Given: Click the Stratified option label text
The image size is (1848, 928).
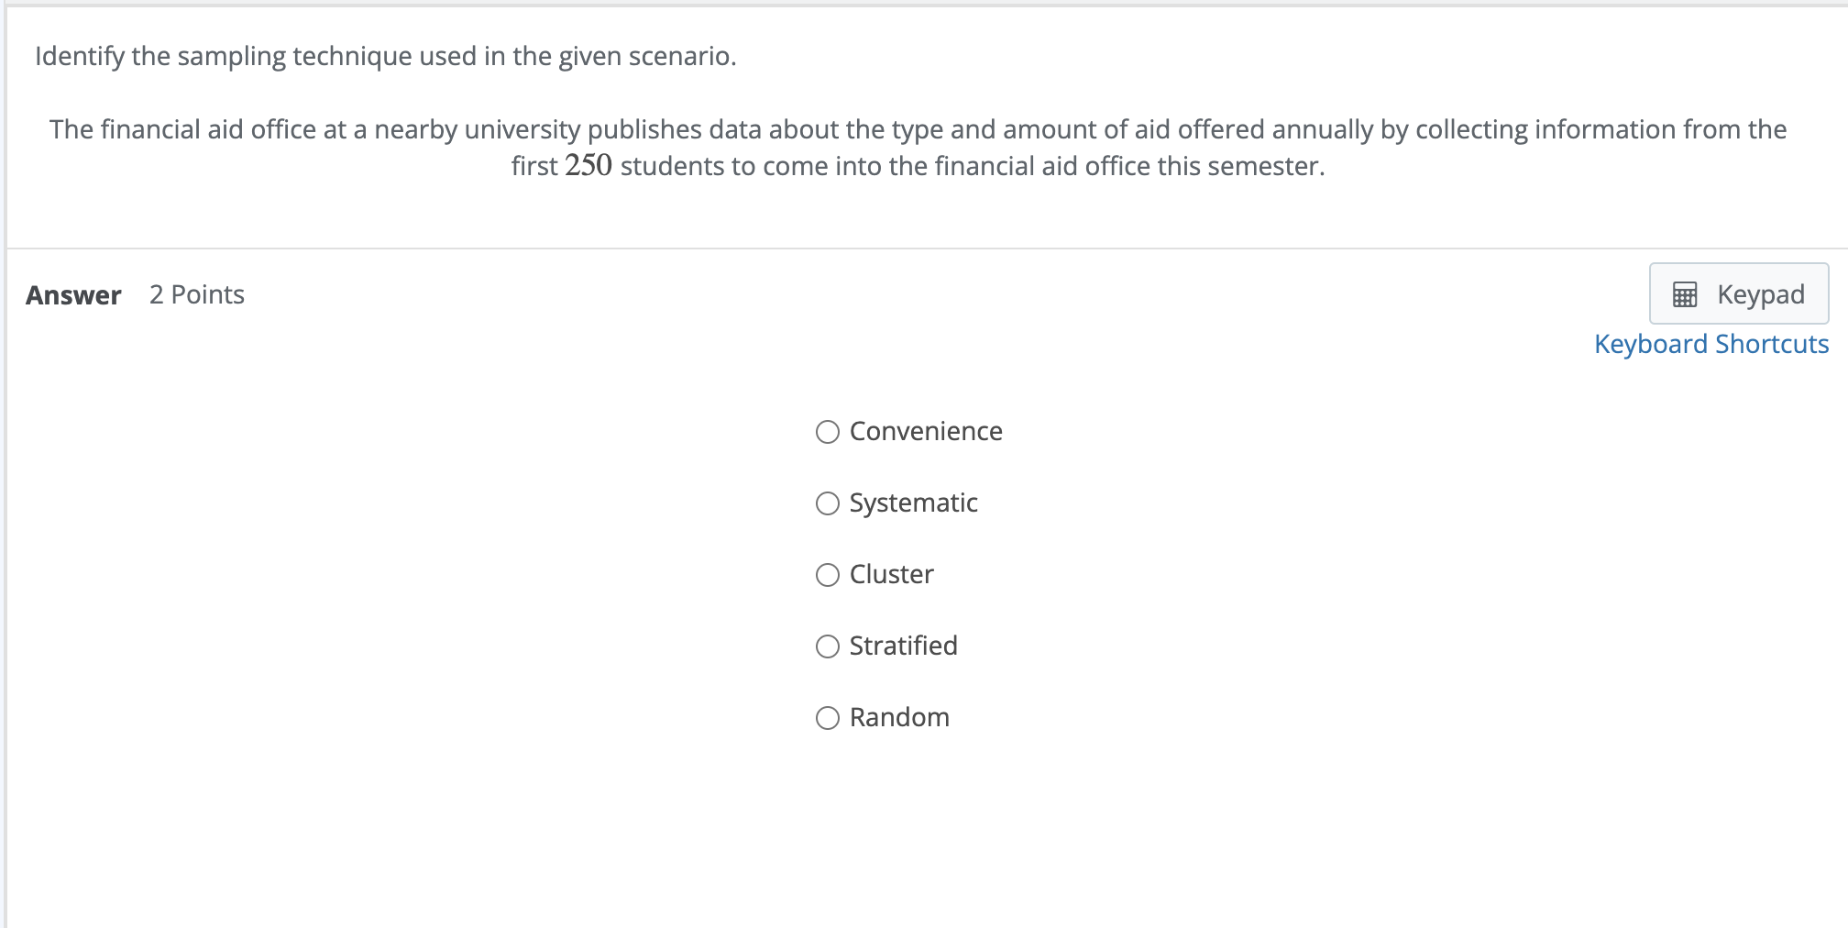Looking at the screenshot, I should click(x=903, y=646).
